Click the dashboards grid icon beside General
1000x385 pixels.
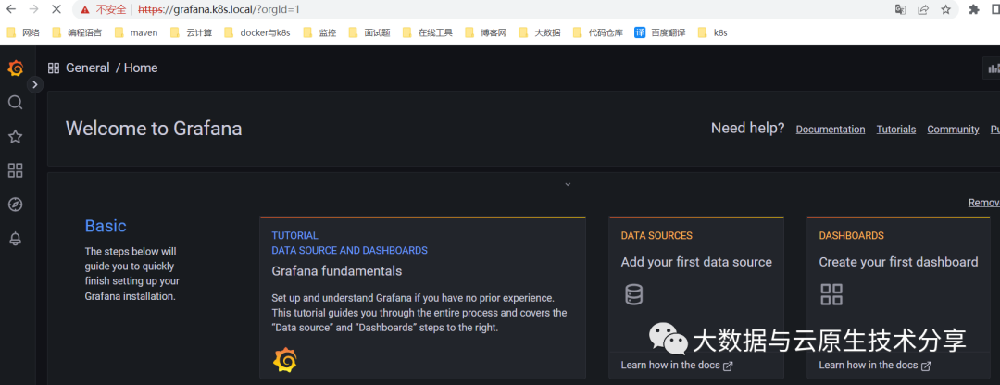tap(54, 68)
